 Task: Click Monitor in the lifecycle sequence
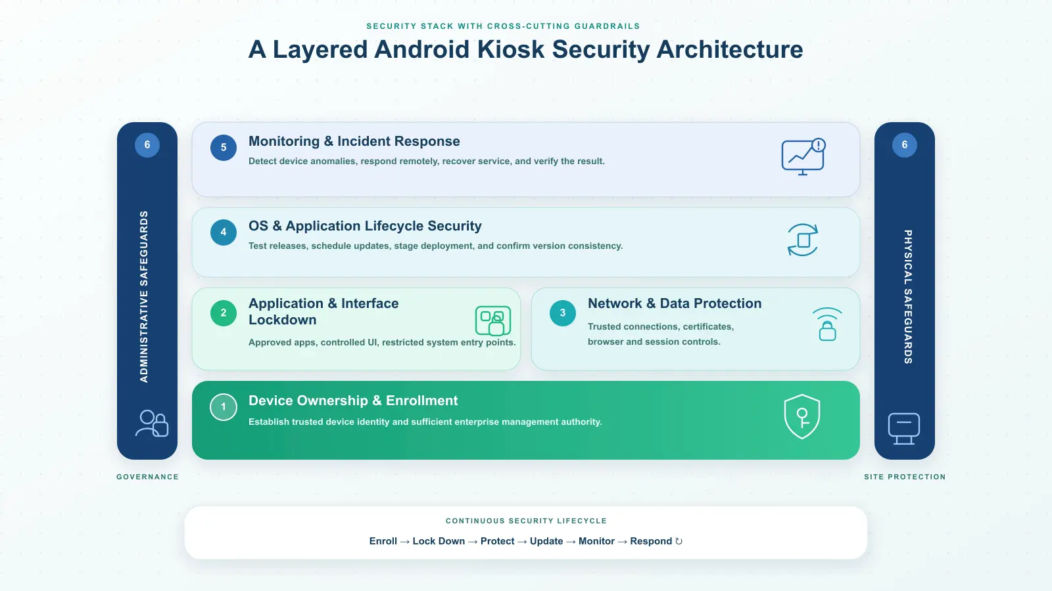coord(596,541)
